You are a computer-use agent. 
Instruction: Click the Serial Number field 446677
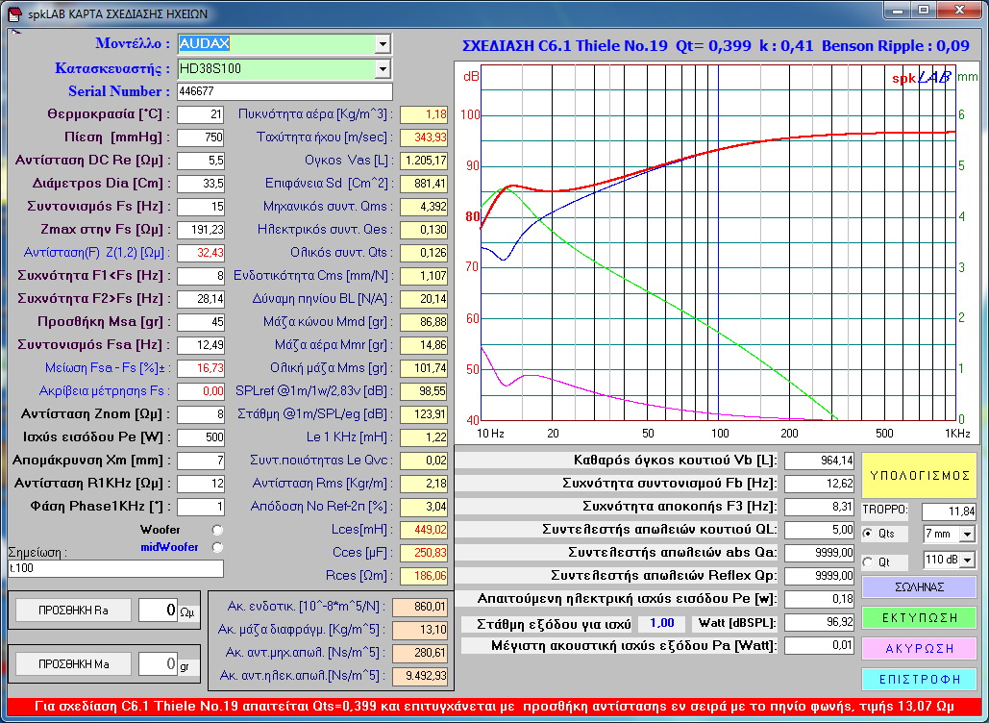click(284, 91)
